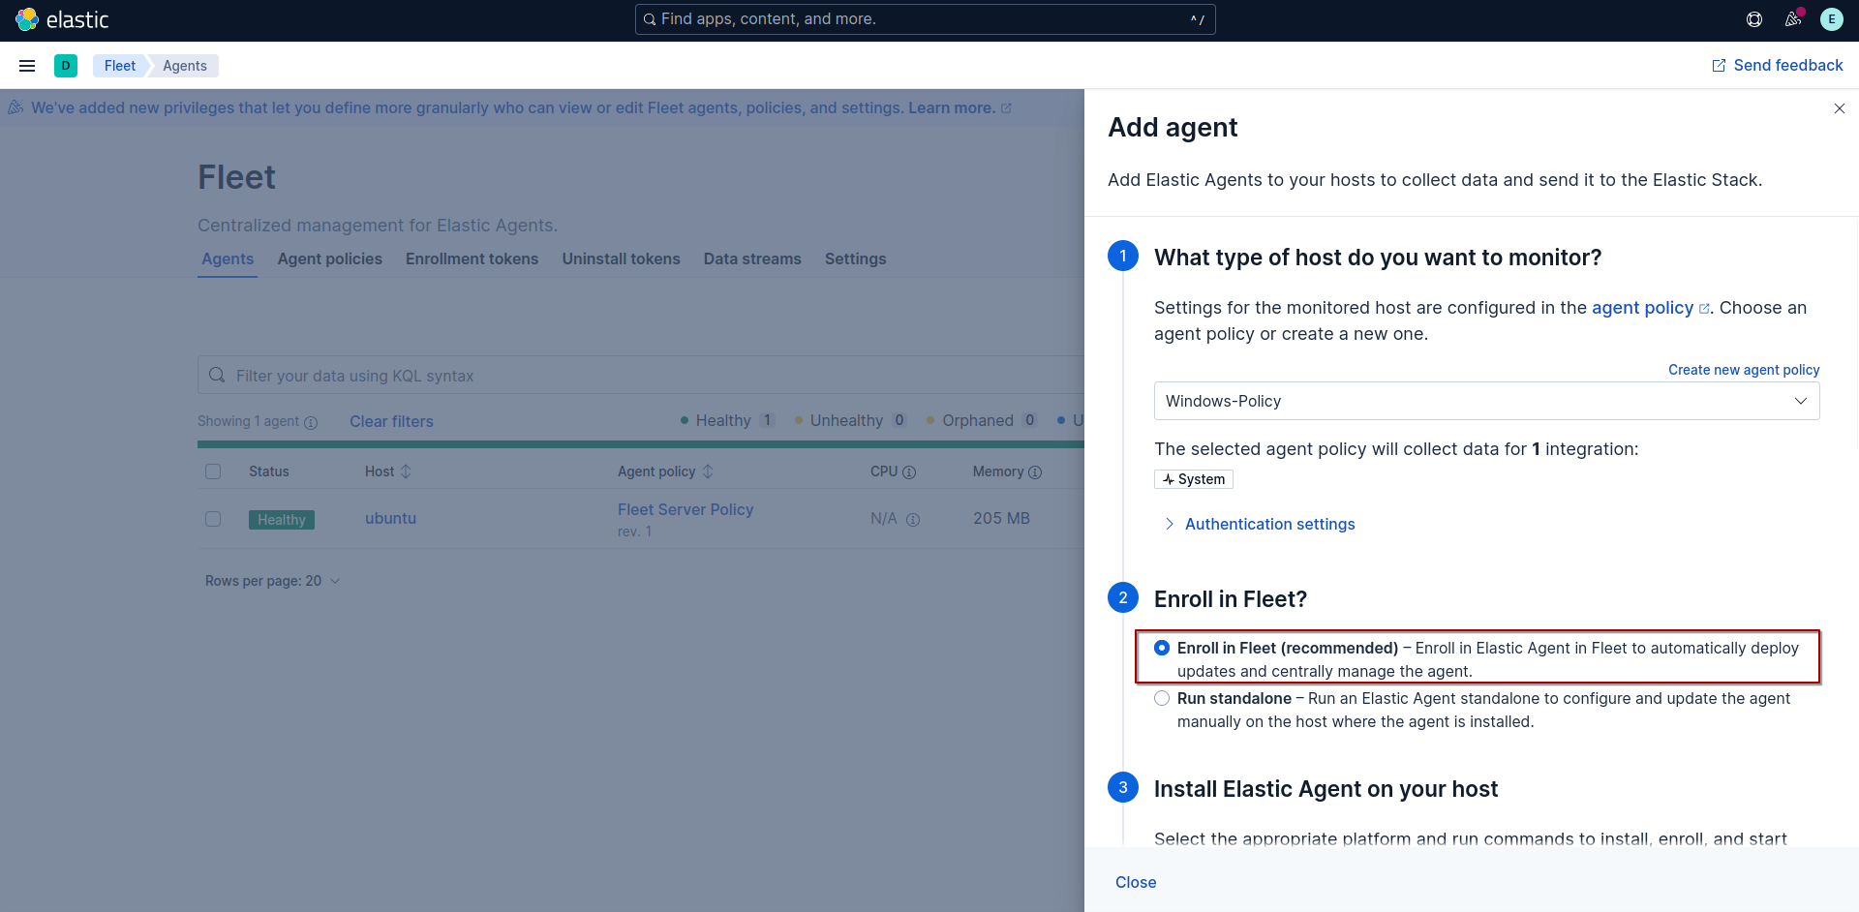Image resolution: width=1859 pixels, height=912 pixels.
Task: Click the CPU info icon in the header
Action: (909, 472)
